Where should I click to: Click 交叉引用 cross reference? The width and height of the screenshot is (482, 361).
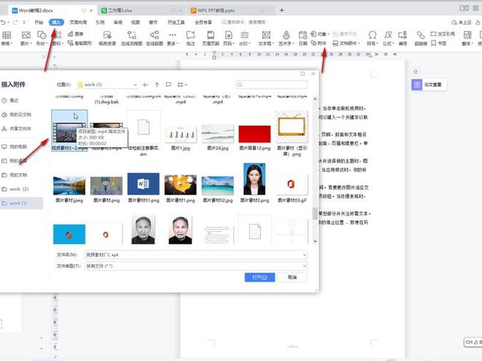pos(442,34)
